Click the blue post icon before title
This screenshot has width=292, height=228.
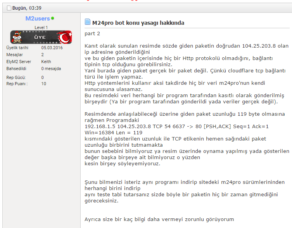pos(88,22)
